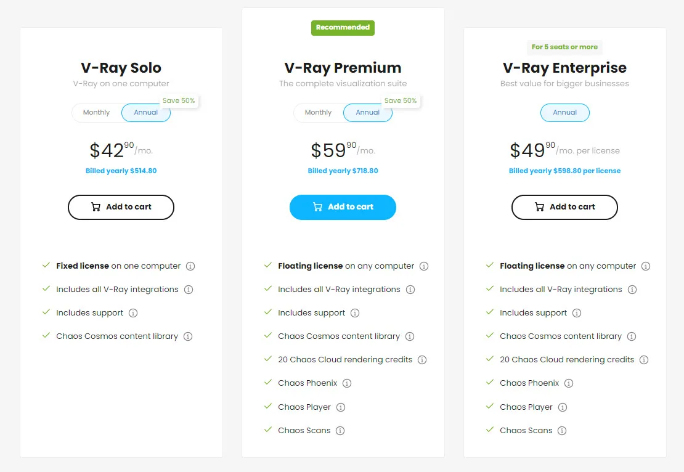
Task: Click the Billed yearly $514.80 link under Solo
Action: coord(121,171)
